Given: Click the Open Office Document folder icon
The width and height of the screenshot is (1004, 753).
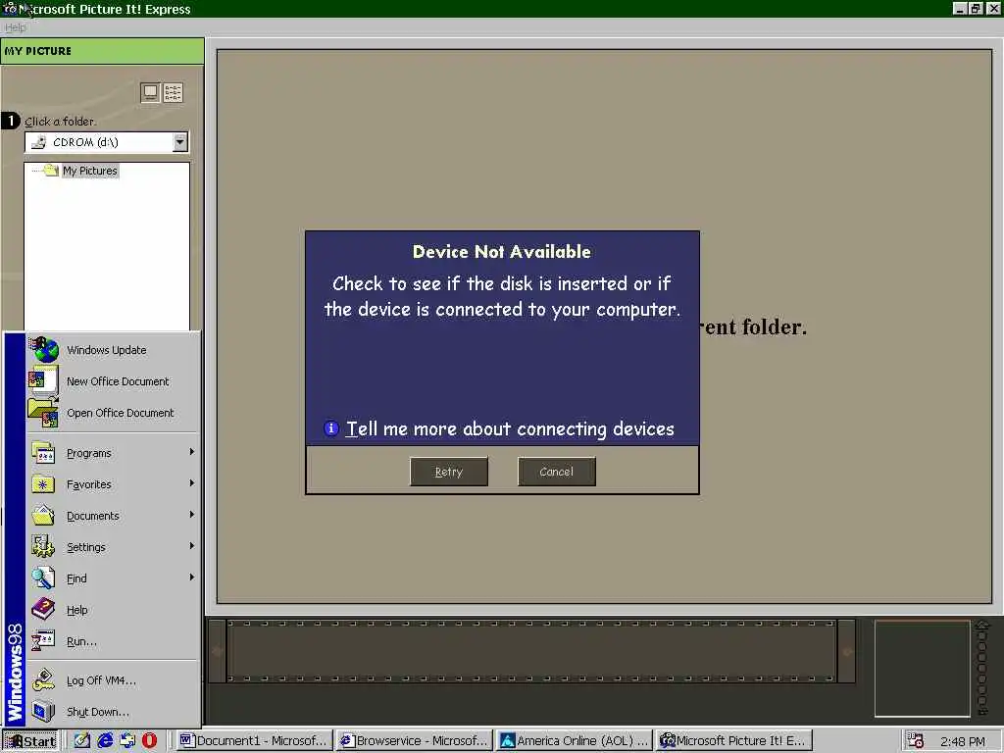Looking at the screenshot, I should click(43, 413).
